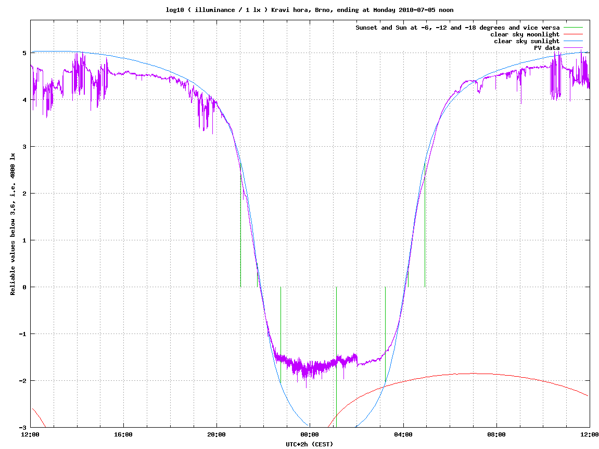The width and height of the screenshot is (599, 449).
Task: Click the purple PV data legend line sample
Action: [573, 48]
